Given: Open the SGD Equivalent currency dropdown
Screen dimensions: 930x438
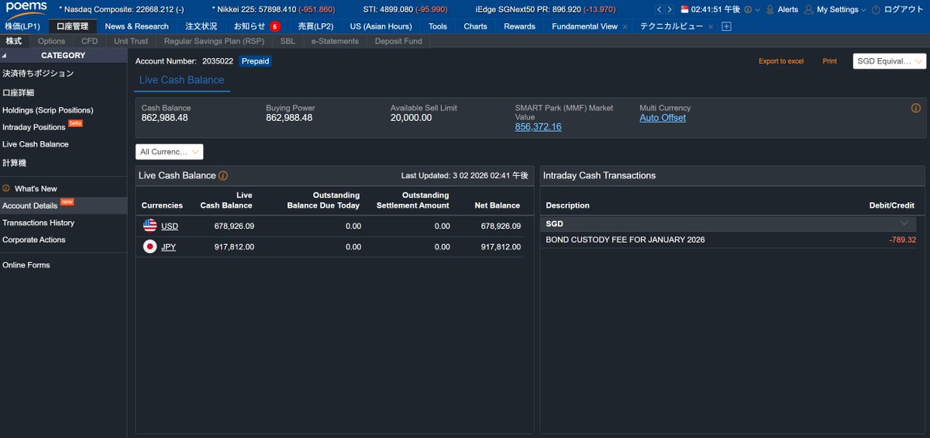Looking at the screenshot, I should click(x=889, y=61).
